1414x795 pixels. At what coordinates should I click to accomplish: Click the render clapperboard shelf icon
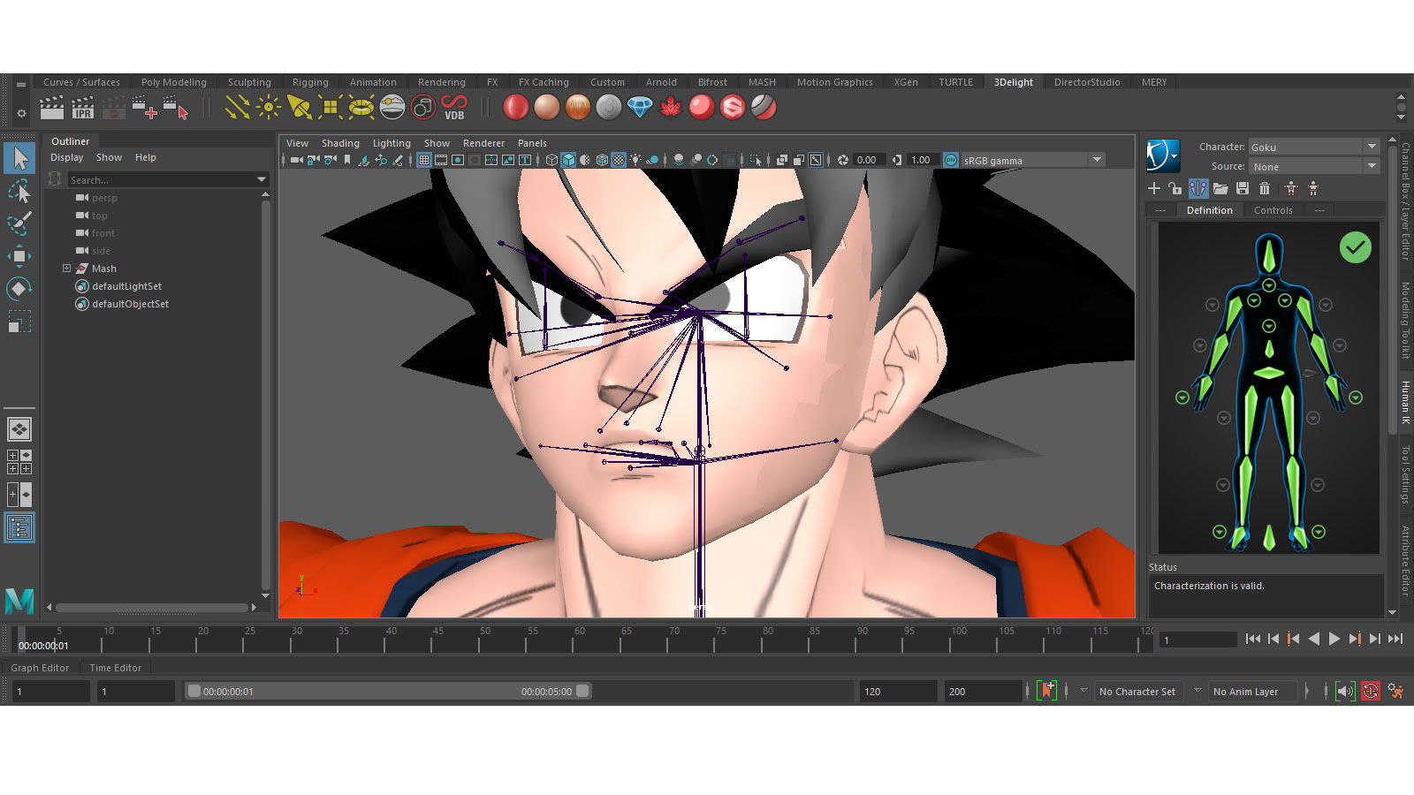52,108
